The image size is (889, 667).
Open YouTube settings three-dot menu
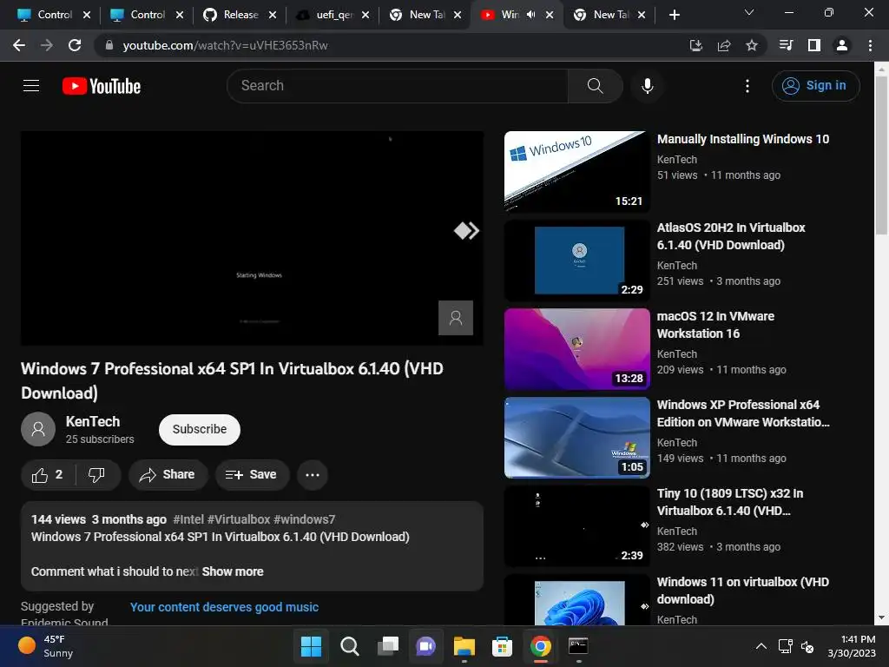pos(747,86)
